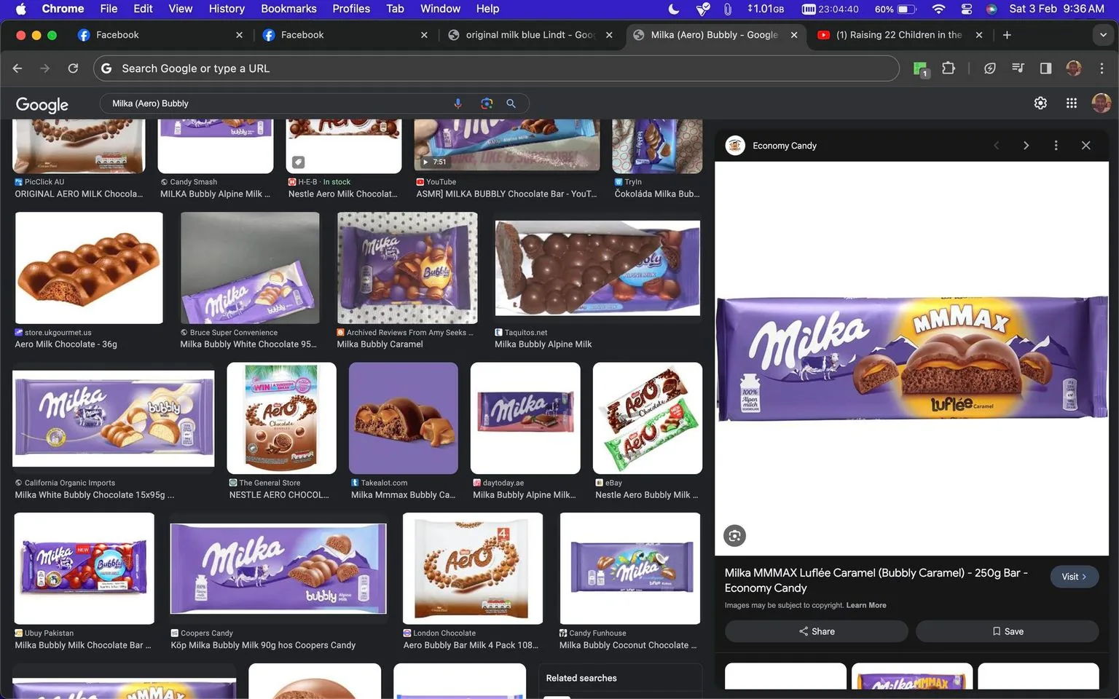Open Chrome's side panel icon
The image size is (1119, 699).
coord(1045,68)
